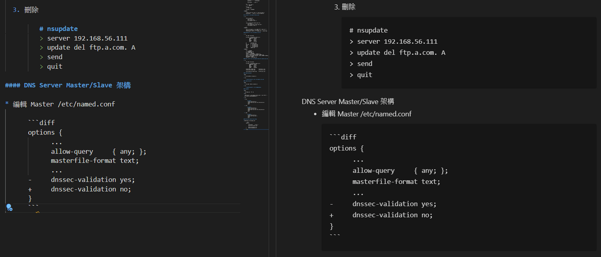Click '+ dnssec-validation no;' in preview pane
This screenshot has width=601, height=257.
(381, 215)
